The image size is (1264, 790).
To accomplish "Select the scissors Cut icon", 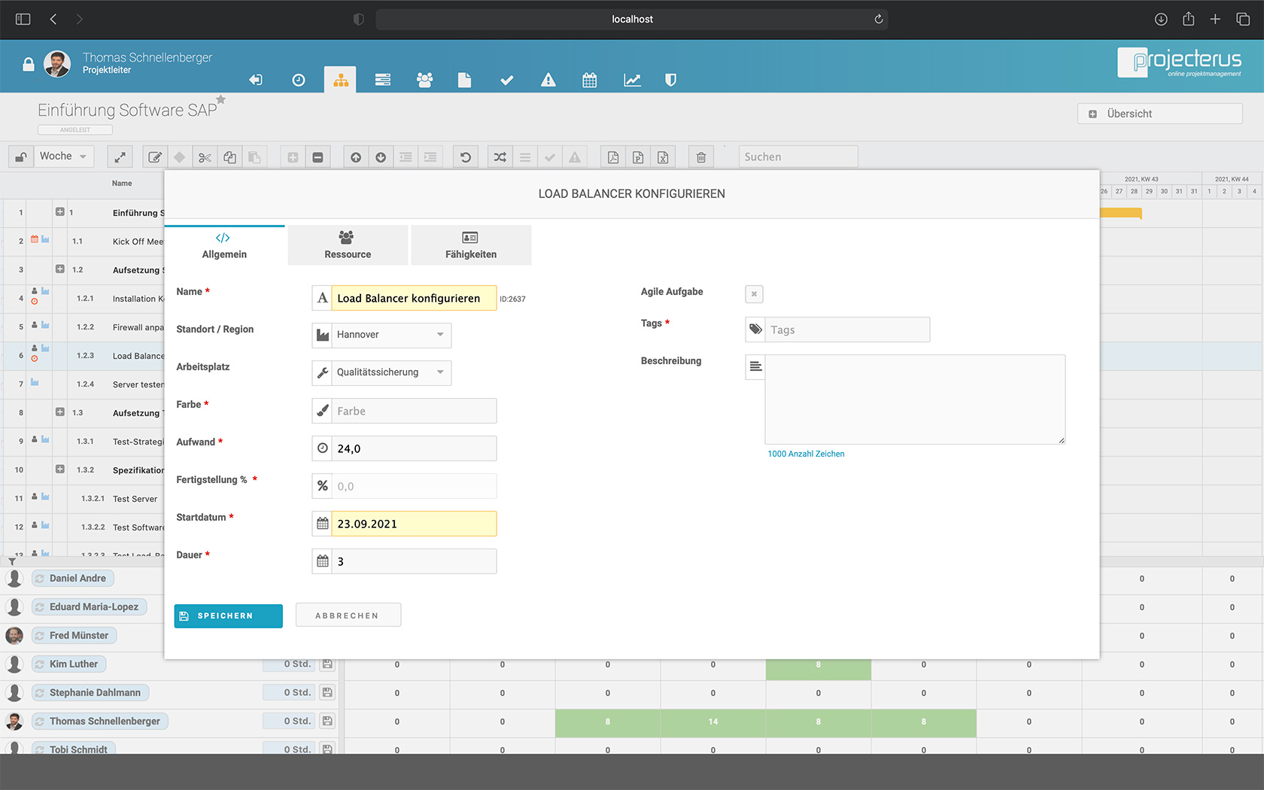I will 205,156.
